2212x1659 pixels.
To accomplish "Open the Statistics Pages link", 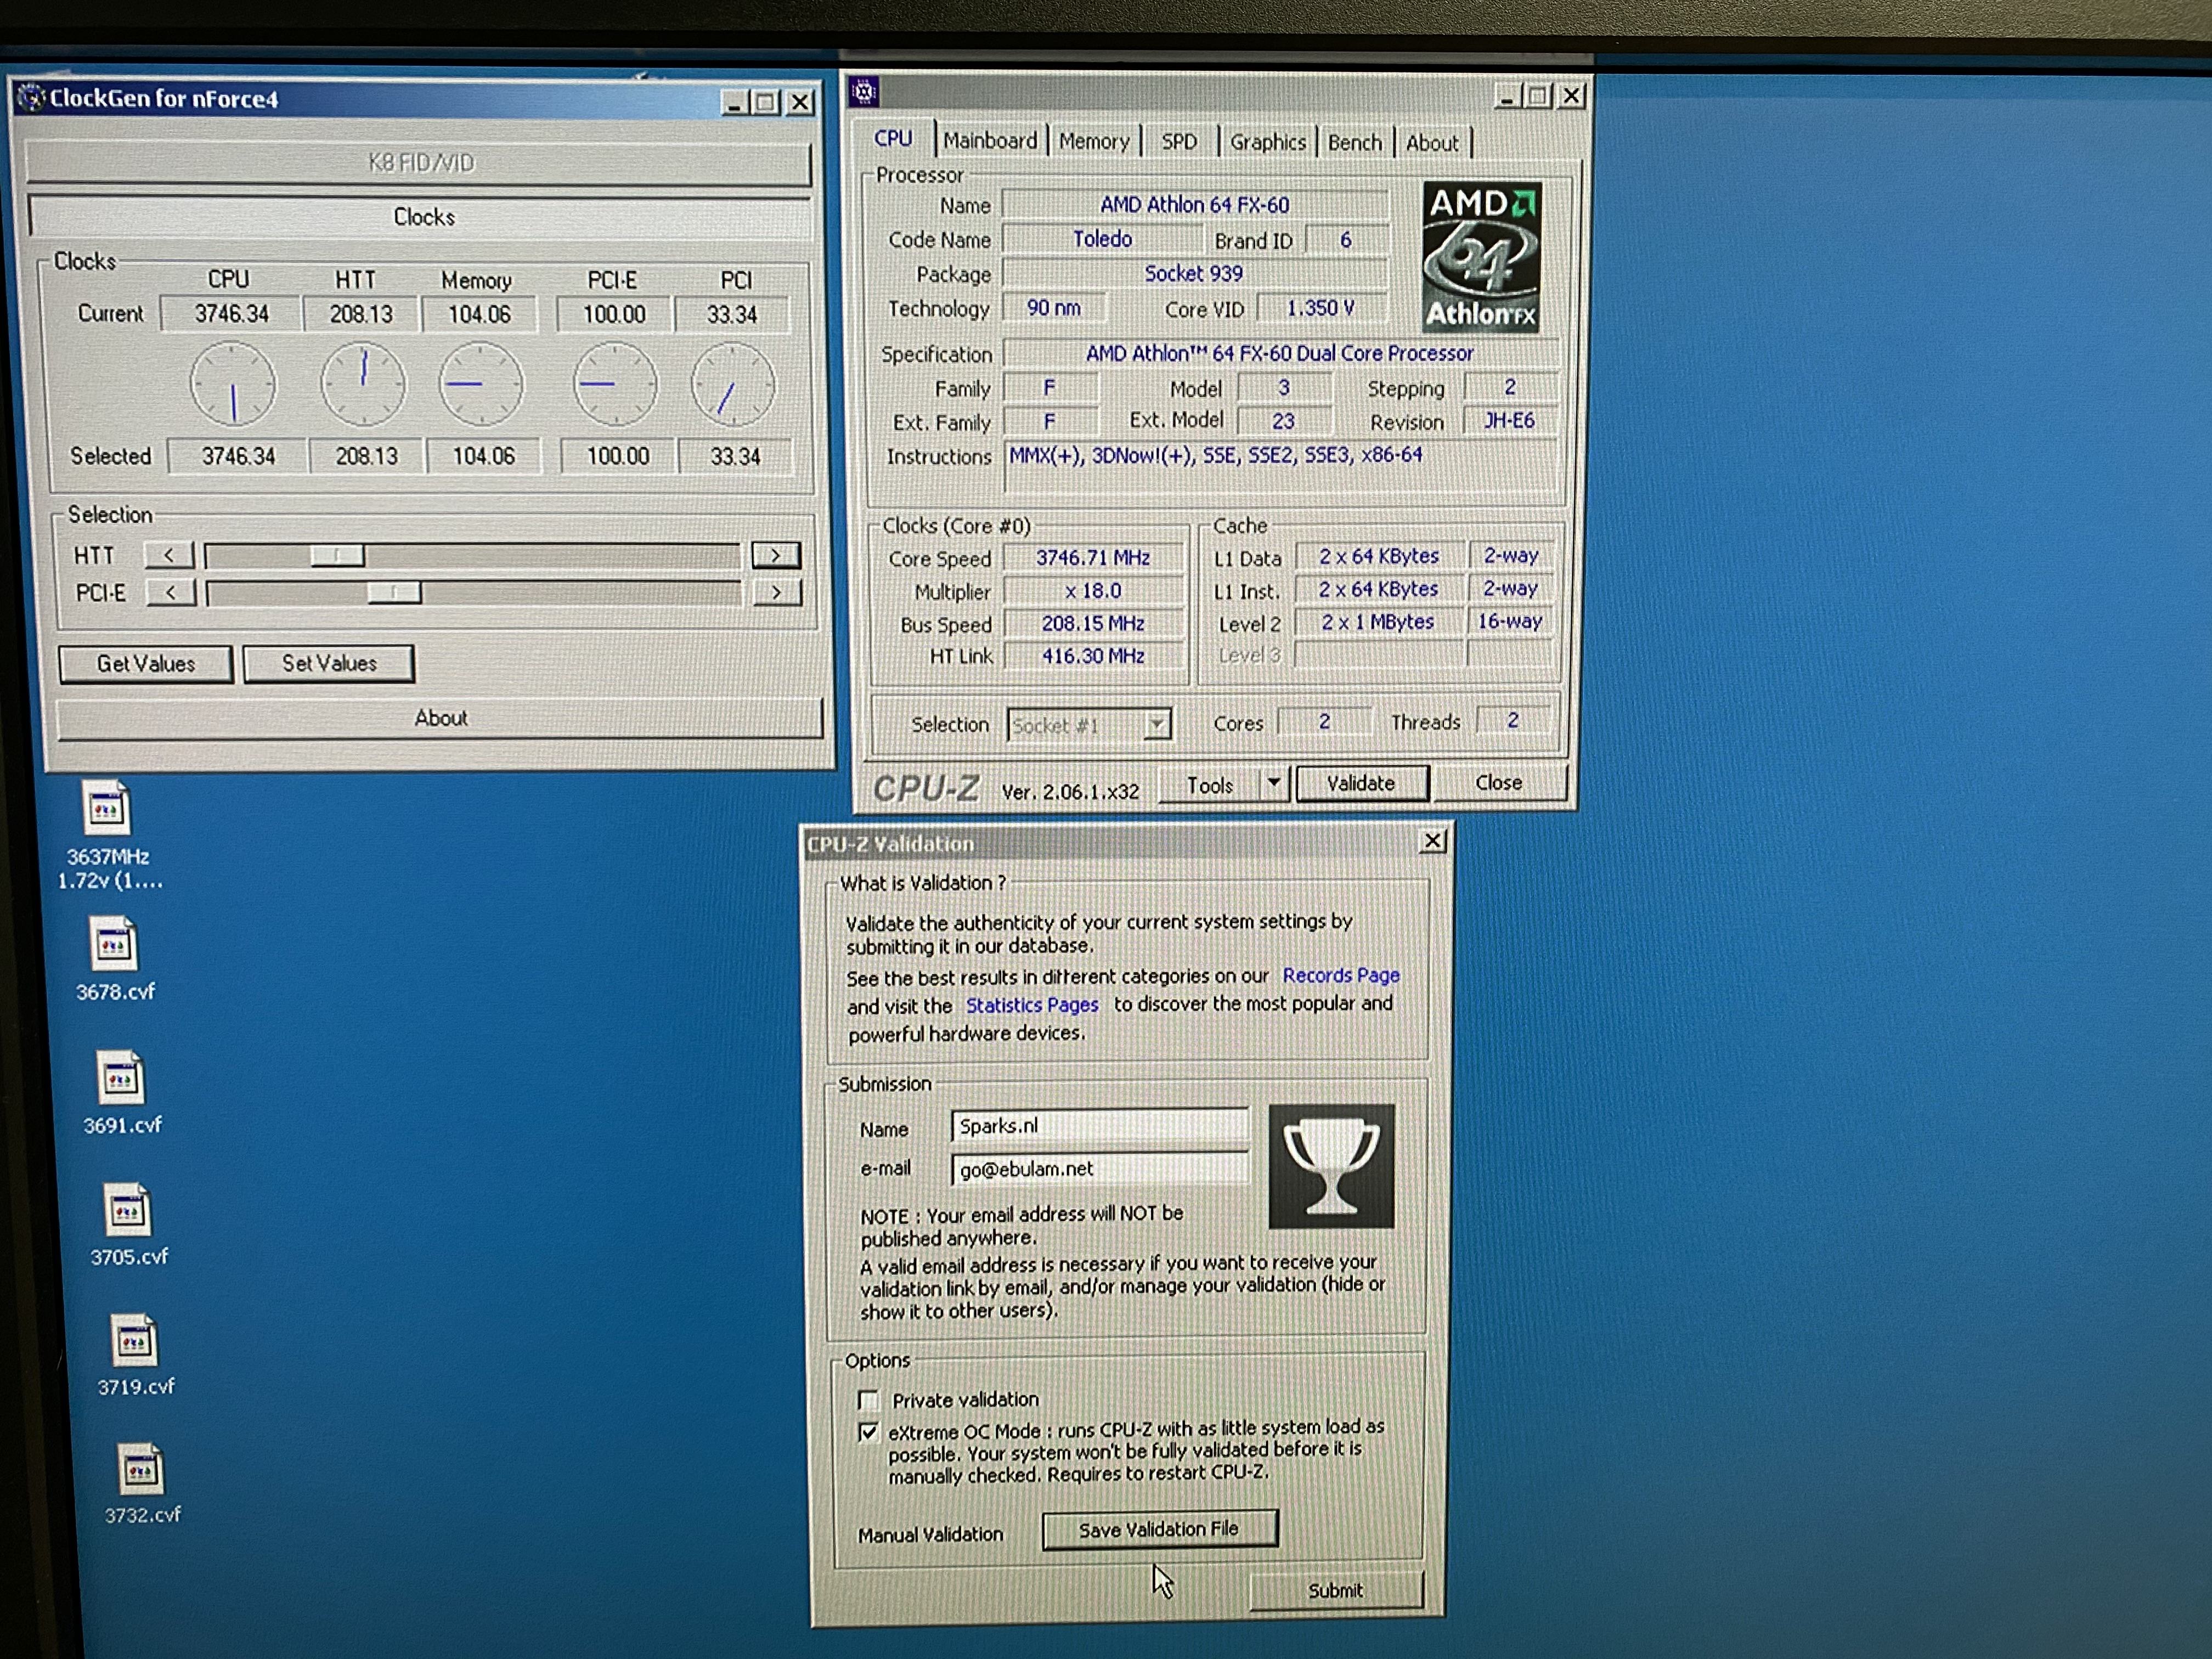I will click(x=1032, y=1005).
